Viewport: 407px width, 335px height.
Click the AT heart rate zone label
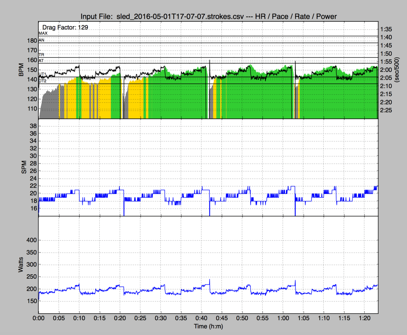41,61
